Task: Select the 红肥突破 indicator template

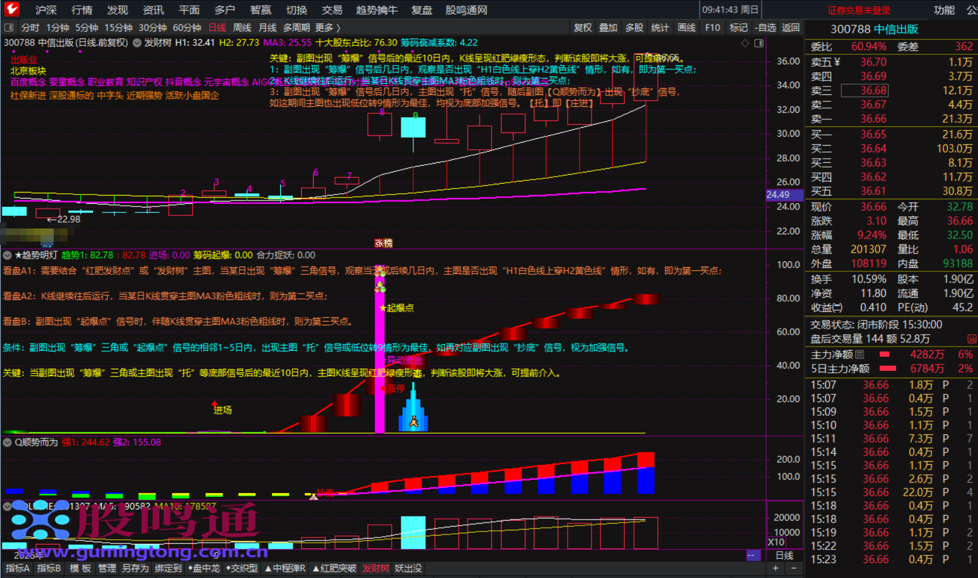Action: click(x=335, y=568)
